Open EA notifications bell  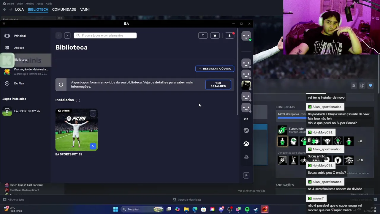click(x=229, y=35)
